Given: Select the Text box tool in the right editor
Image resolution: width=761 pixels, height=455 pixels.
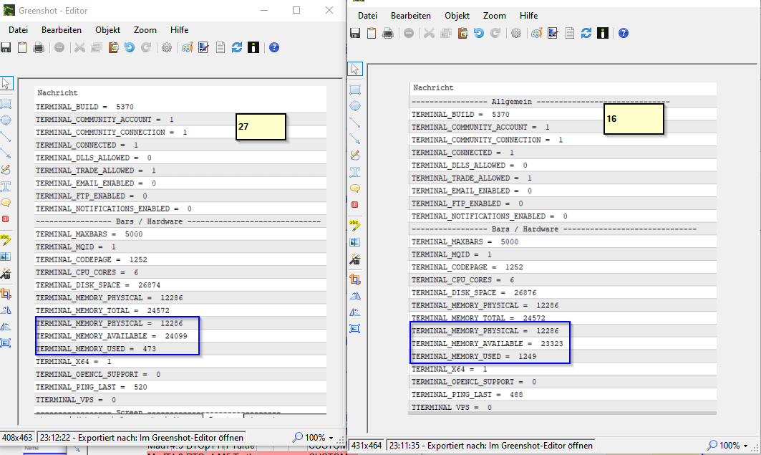Looking at the screenshot, I should [355, 172].
